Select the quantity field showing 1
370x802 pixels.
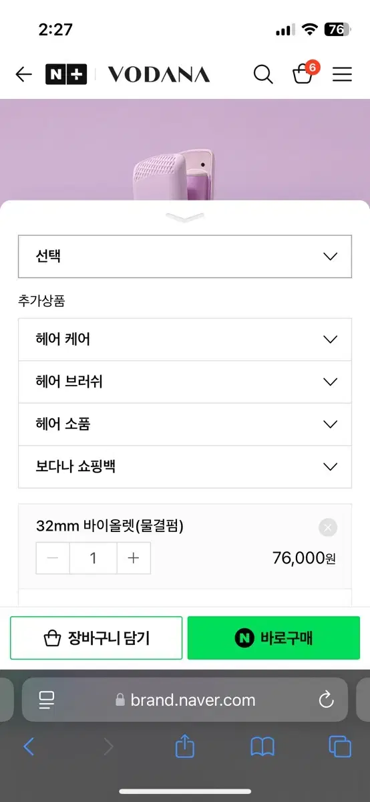click(x=94, y=558)
